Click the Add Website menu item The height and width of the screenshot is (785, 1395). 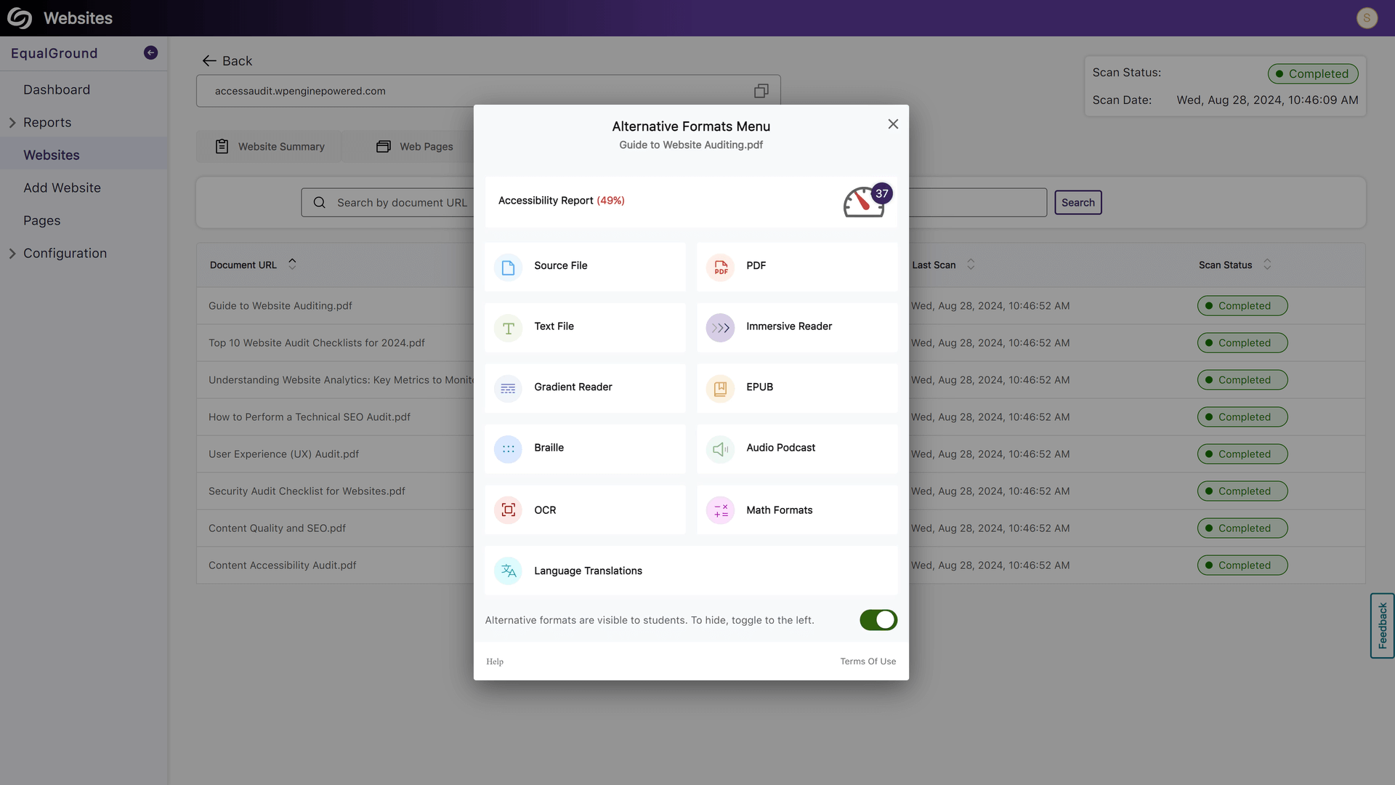click(x=61, y=188)
